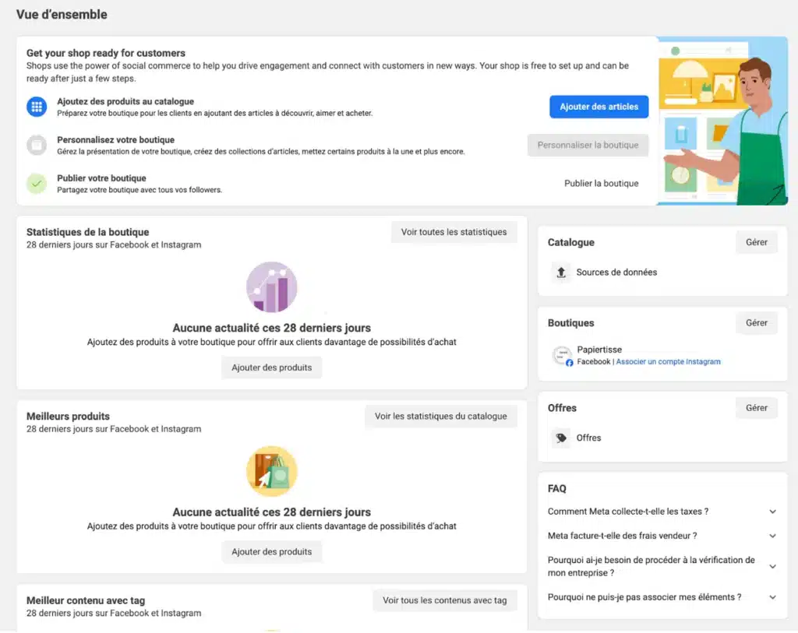Screen dimensions: 798x633
Task: Click the shopping bag icon next to Personnalisez votre boutique
Action: click(x=36, y=146)
